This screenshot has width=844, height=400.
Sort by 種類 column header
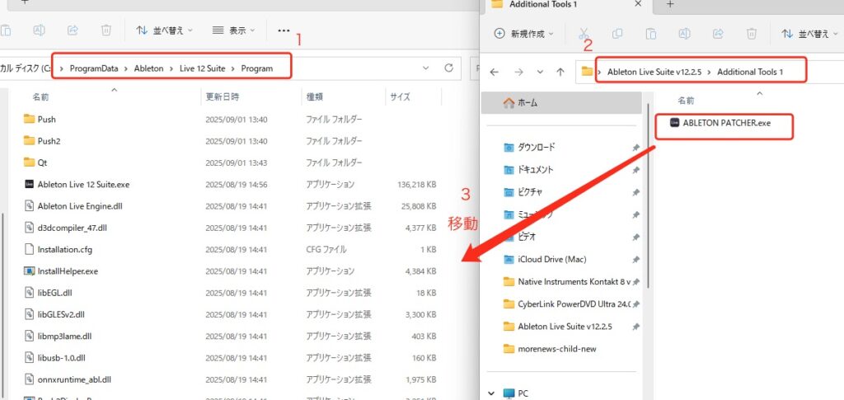pos(313,96)
